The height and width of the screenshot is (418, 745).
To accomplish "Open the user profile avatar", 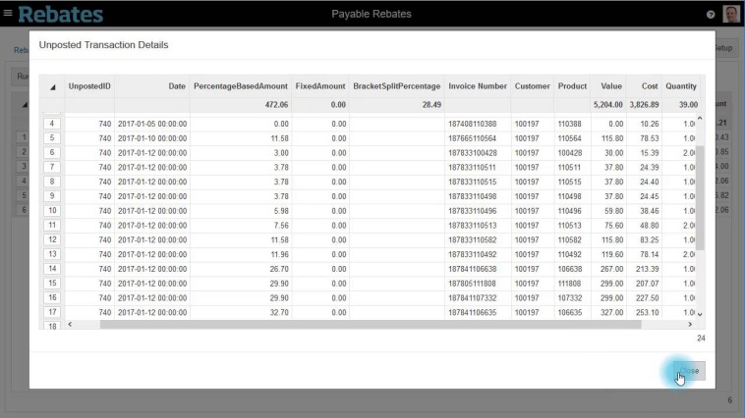I will pyautogui.click(x=731, y=14).
